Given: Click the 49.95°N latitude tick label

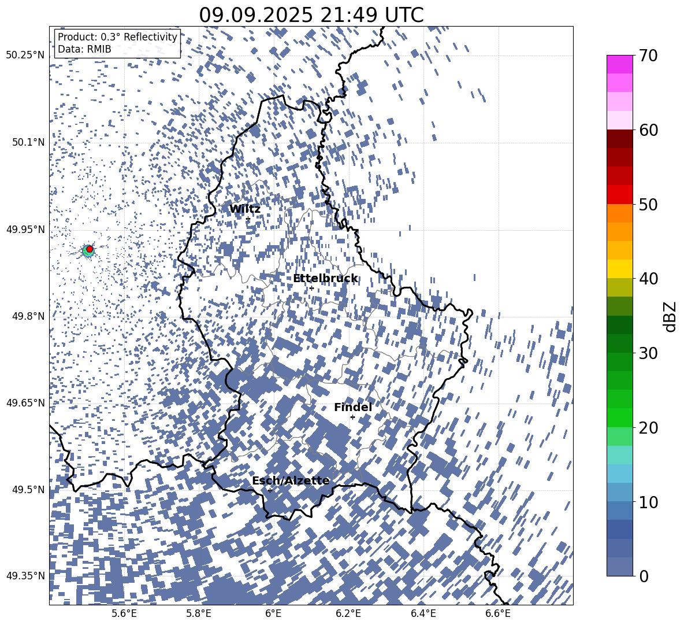Looking at the screenshot, I should coord(25,230).
